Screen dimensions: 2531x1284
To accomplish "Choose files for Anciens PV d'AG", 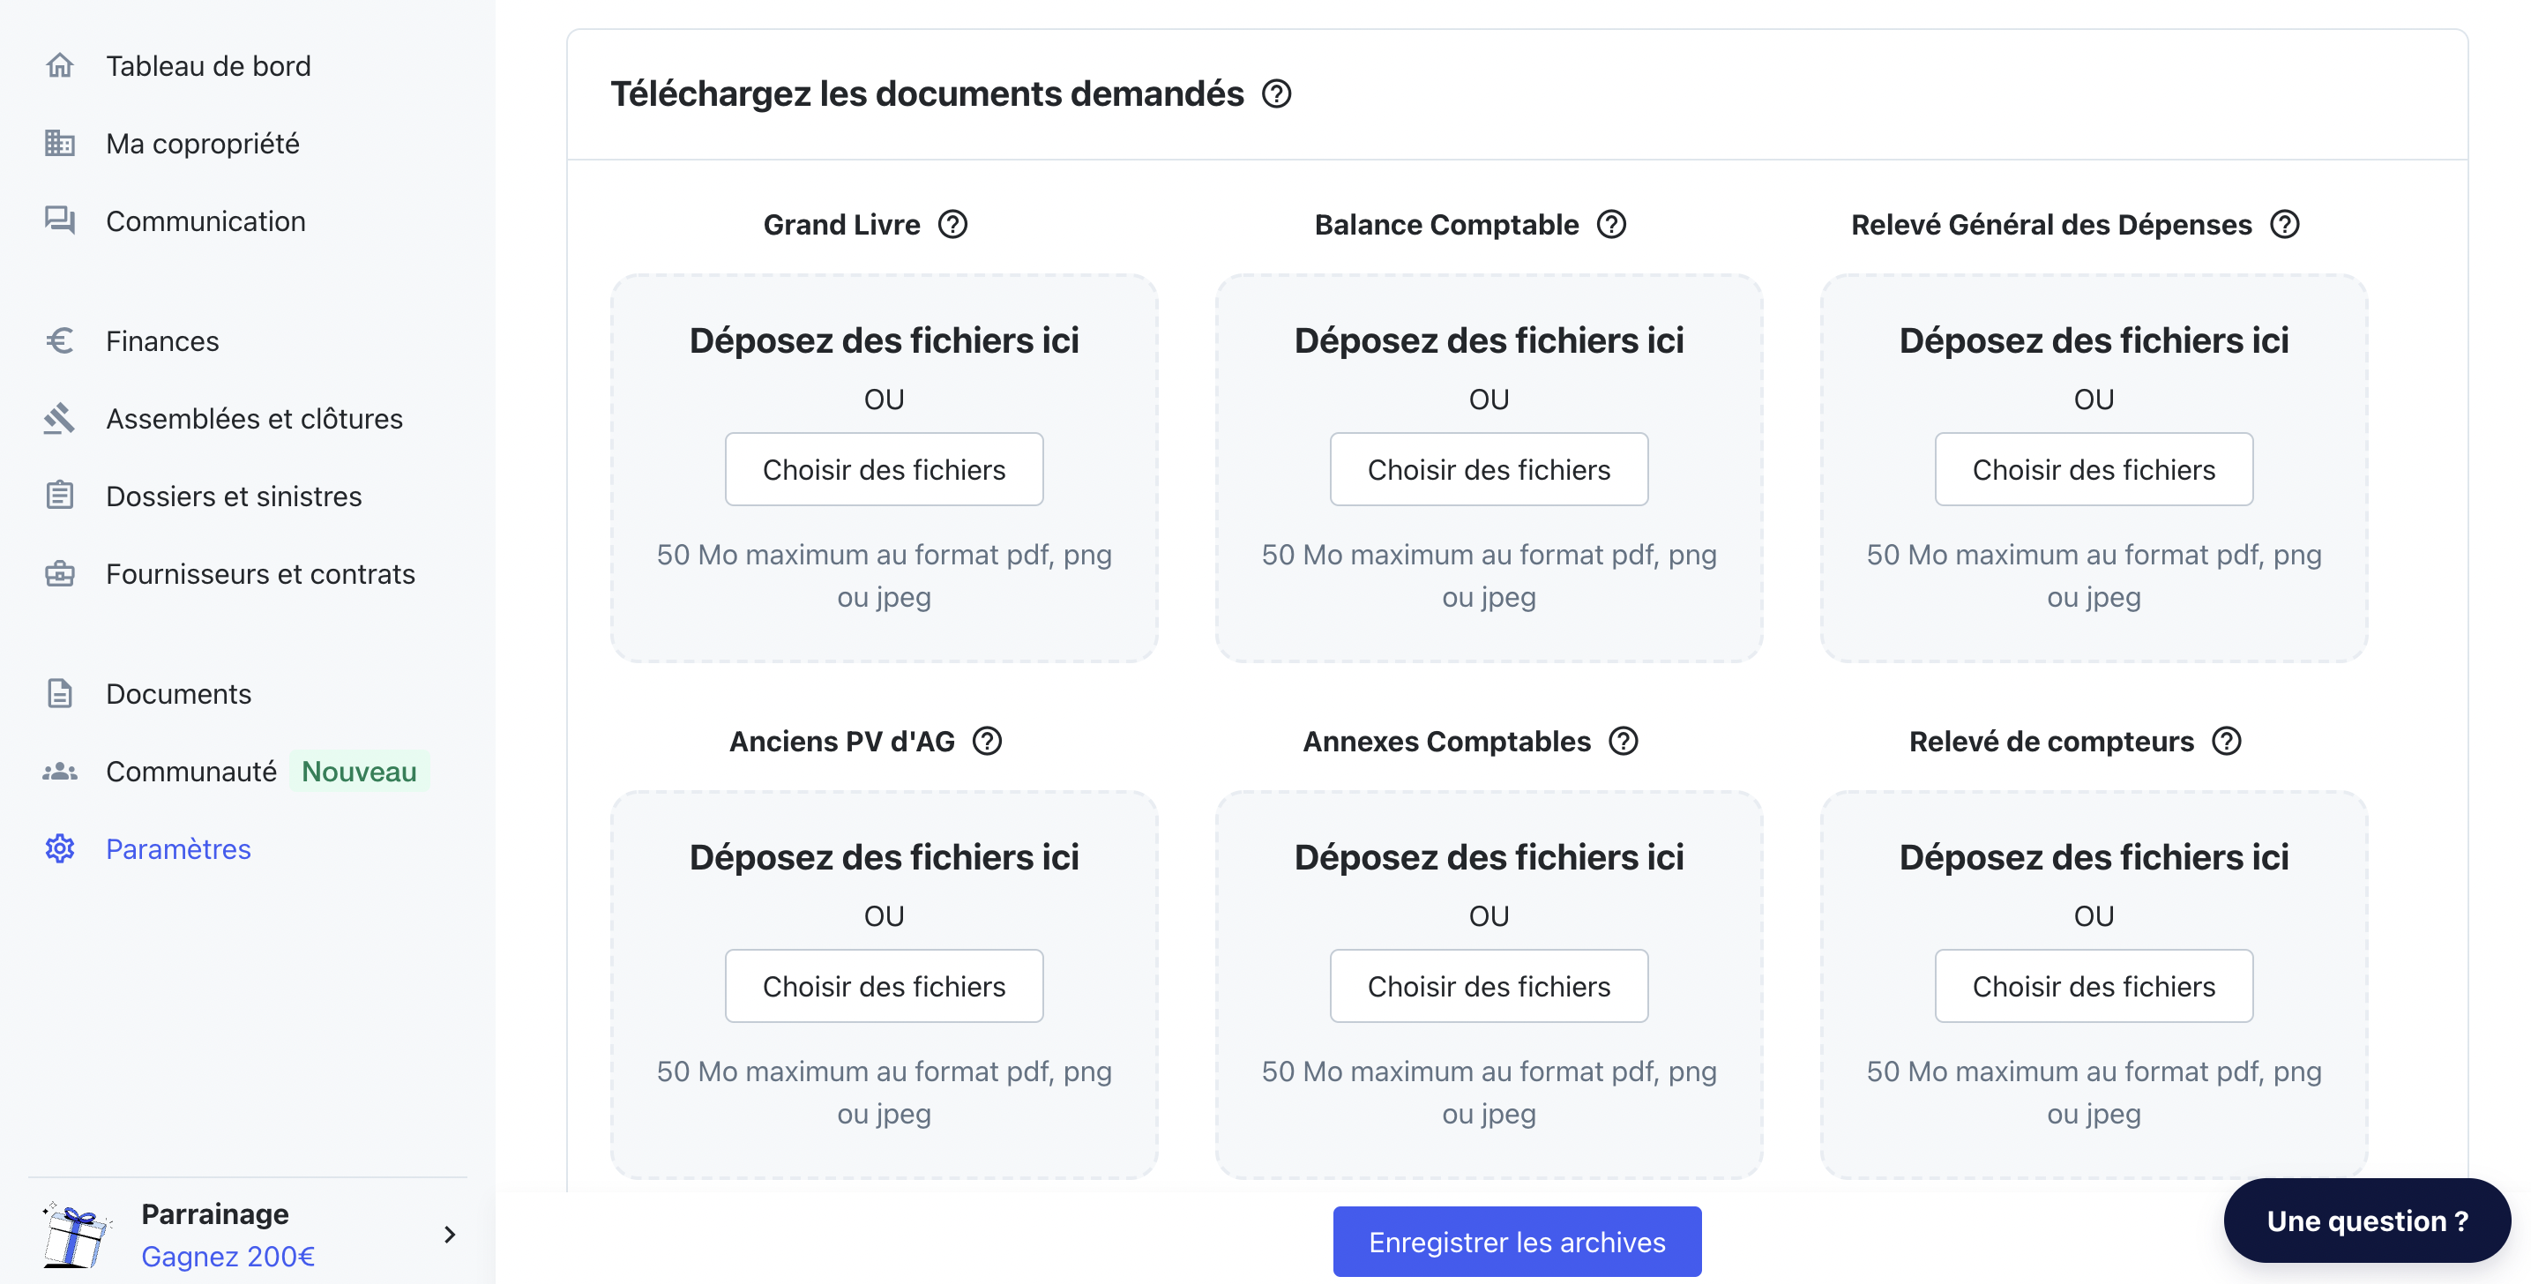I will click(885, 986).
